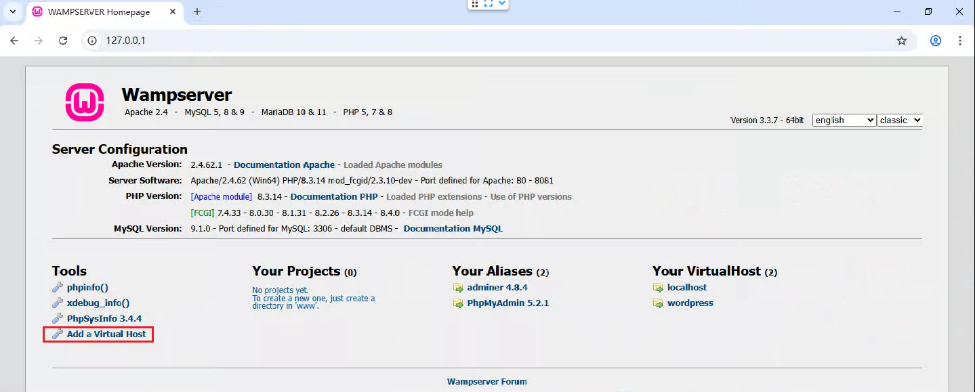The height and width of the screenshot is (392, 975).
Task: Open the Documentation Apache link
Action: pos(284,165)
